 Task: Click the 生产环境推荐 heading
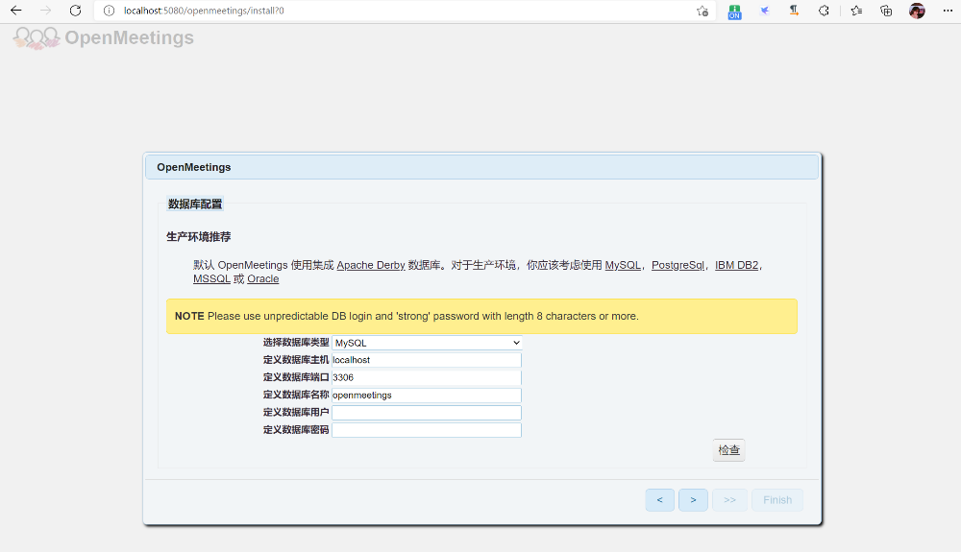[x=199, y=237]
